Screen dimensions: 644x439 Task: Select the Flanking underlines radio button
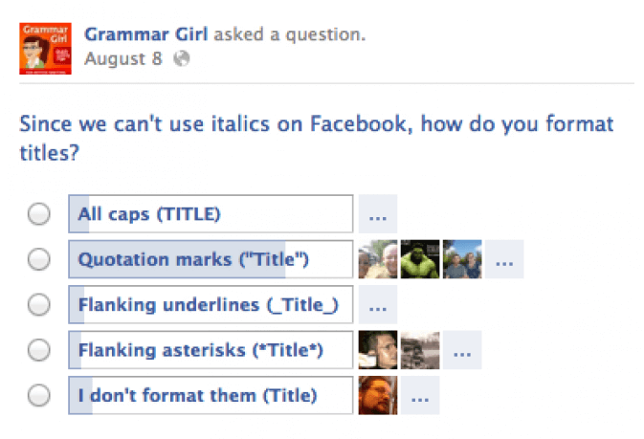click(39, 305)
